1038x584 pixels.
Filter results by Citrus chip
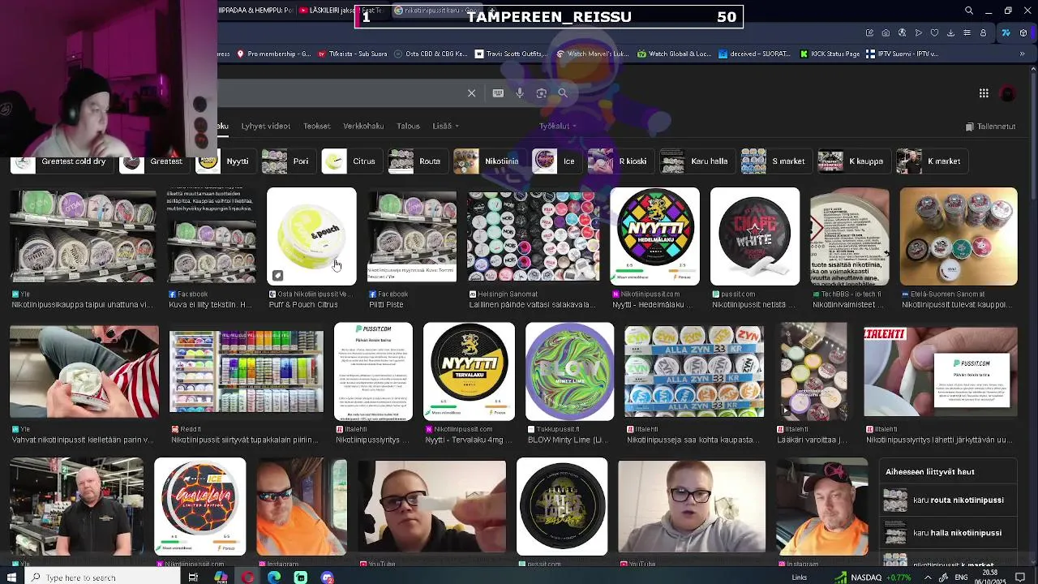pyautogui.click(x=350, y=161)
